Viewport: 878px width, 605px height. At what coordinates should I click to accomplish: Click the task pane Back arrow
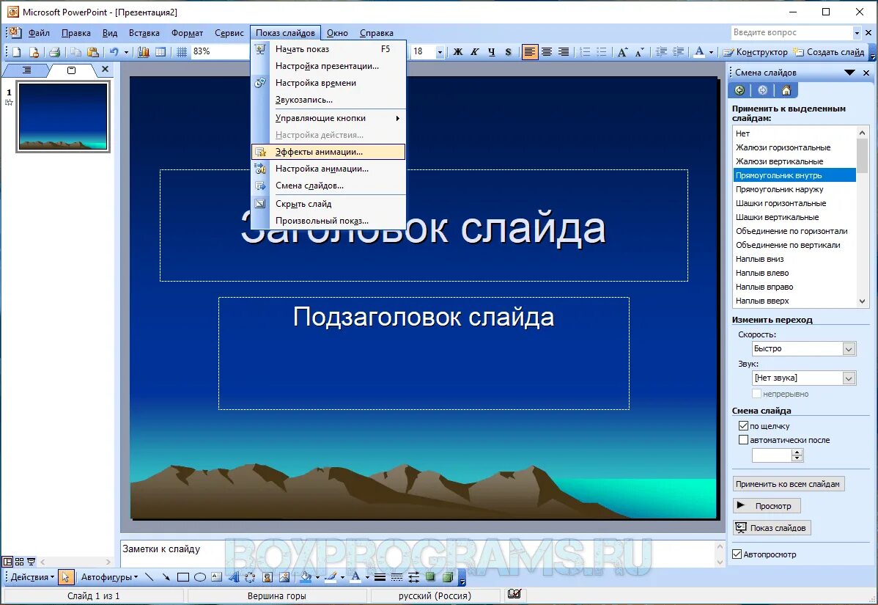739,90
